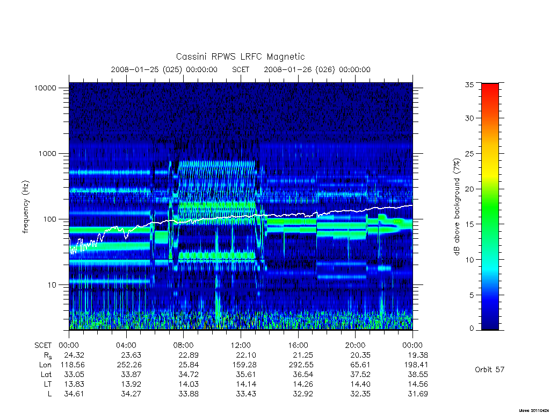Click the Rs value 19.38
This screenshot has width=550, height=413.
coord(418,355)
